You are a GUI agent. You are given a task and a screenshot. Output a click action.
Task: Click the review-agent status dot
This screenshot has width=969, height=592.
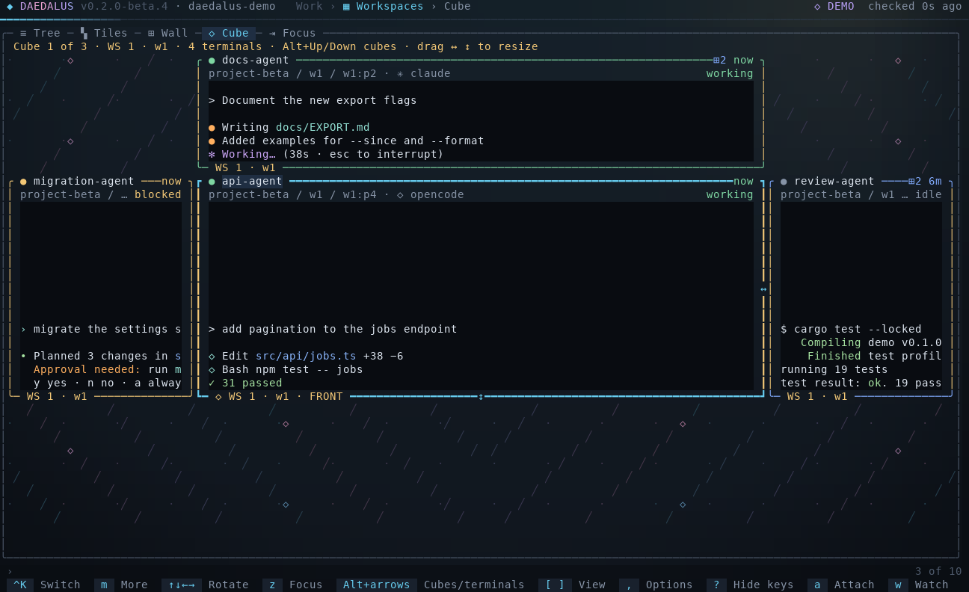click(784, 181)
